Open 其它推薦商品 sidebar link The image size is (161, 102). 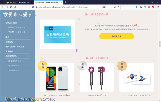coord(14,71)
